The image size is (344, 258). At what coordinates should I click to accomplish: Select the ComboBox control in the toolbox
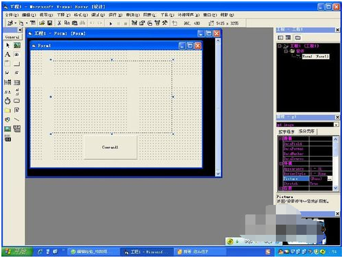[x=7, y=82]
